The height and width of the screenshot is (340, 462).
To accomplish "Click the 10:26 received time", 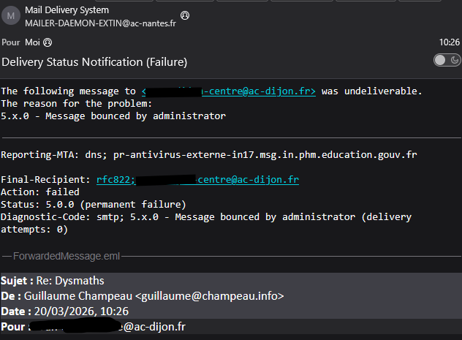I will click(450, 42).
